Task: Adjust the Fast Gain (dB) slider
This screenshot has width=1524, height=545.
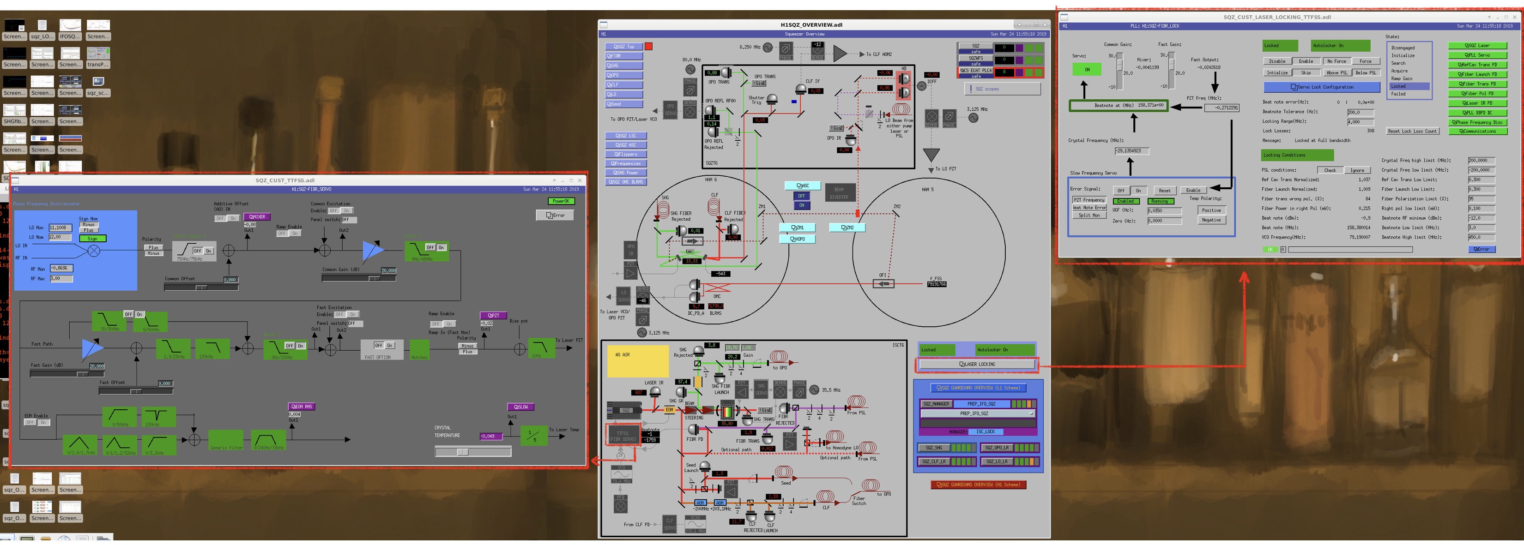Action: click(67, 374)
